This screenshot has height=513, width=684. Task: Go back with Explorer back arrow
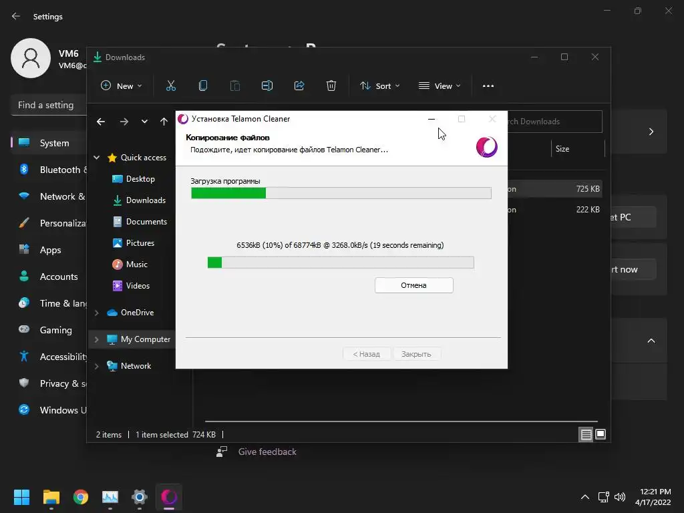101,122
